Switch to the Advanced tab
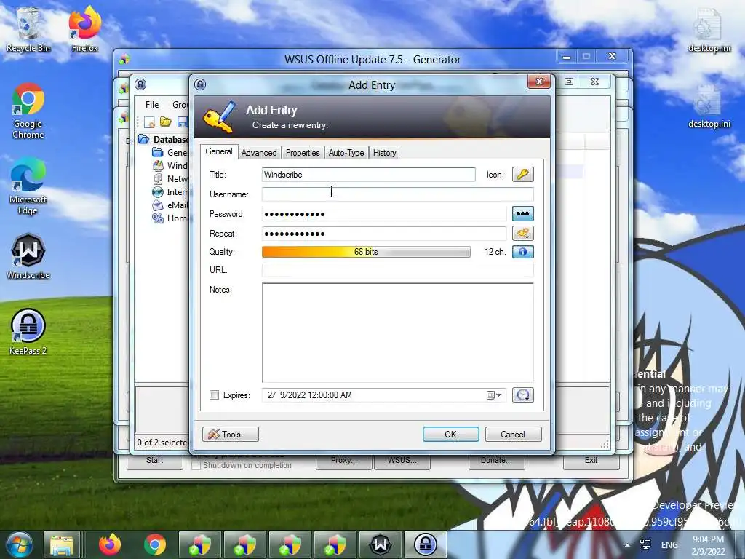Viewport: 745px width, 559px height. pyautogui.click(x=259, y=153)
